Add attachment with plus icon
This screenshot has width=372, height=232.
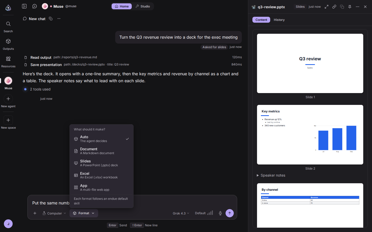[35, 213]
